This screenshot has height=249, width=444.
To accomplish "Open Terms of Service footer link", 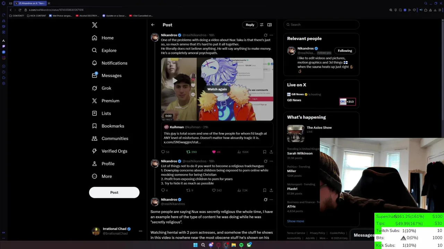I will tap(296, 233).
